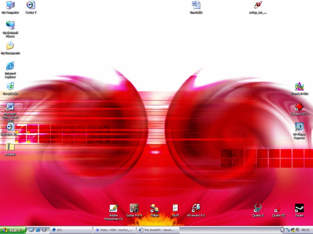
Task: Select the timetable Word document
Action: tap(196, 5)
